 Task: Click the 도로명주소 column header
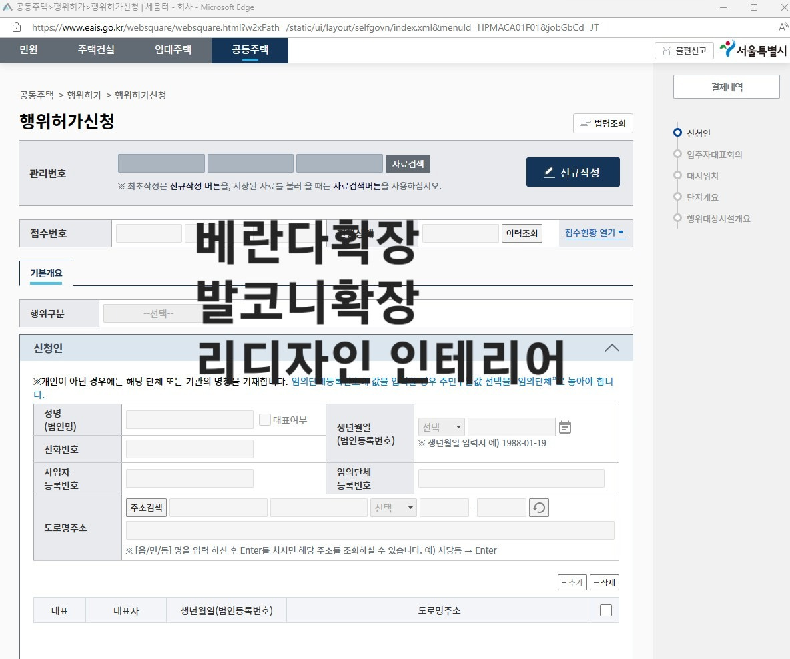(x=439, y=610)
